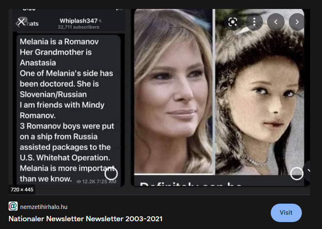Screen dimensions: 322x229
Task: Click the 32,711 subscribers text
Action: click(78, 27)
